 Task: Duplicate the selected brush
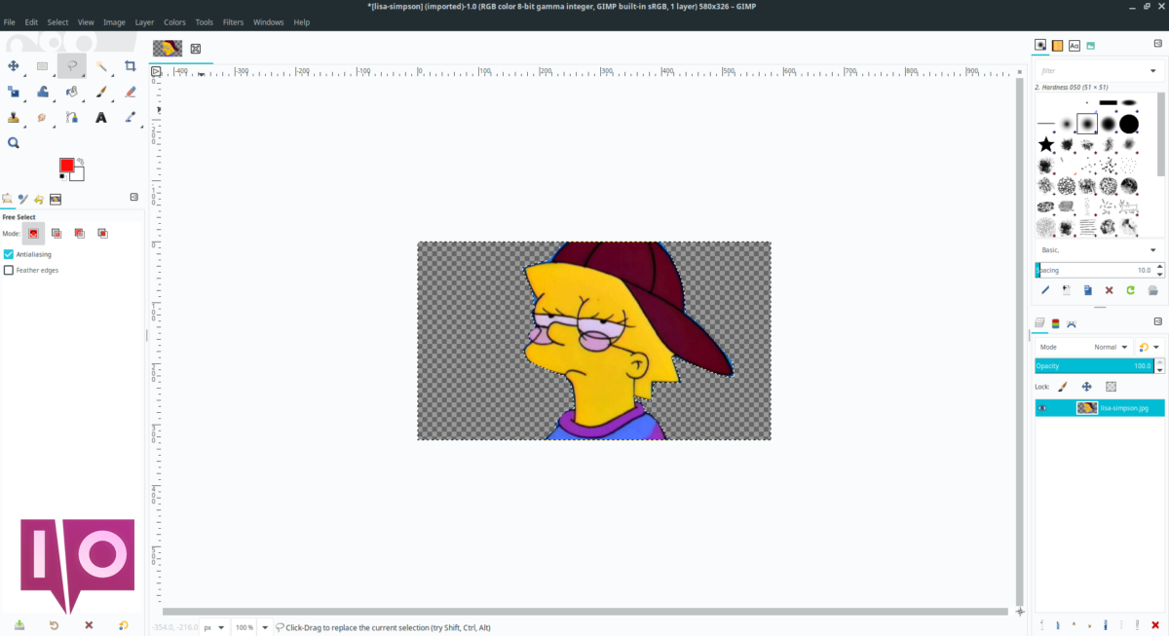(1087, 290)
